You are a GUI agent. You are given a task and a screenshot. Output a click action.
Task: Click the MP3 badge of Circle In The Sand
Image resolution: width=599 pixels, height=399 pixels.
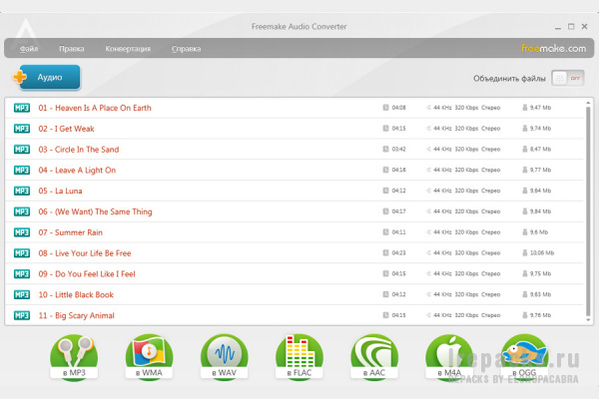click(x=22, y=150)
